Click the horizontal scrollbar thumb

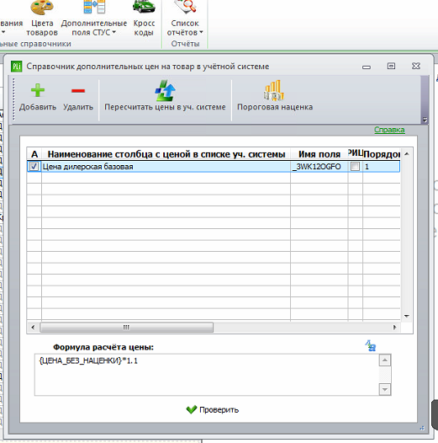click(x=126, y=327)
